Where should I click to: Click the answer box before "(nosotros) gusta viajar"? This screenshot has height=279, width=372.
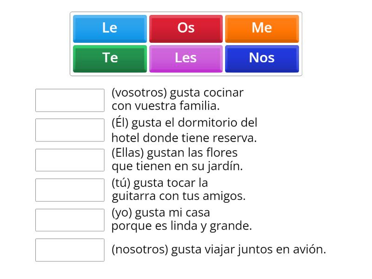pyautogui.click(x=70, y=250)
